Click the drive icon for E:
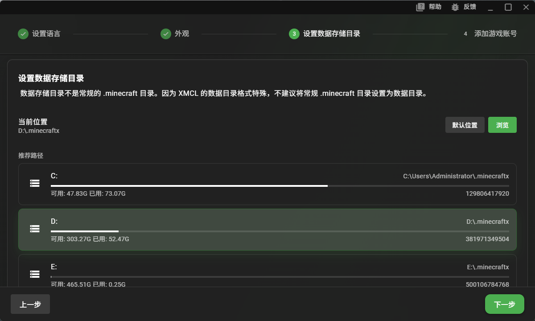The width and height of the screenshot is (535, 321). click(x=35, y=274)
